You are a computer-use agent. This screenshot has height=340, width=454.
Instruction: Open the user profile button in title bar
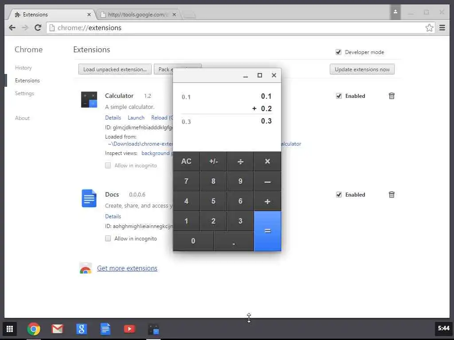pos(395,12)
